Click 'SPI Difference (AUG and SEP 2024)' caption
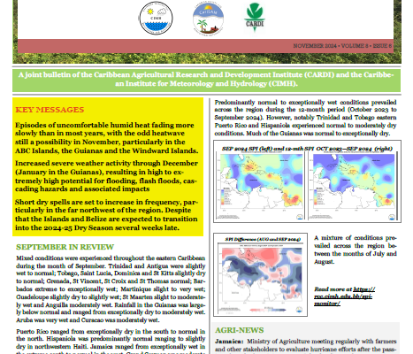 pyautogui.click(x=263, y=239)
